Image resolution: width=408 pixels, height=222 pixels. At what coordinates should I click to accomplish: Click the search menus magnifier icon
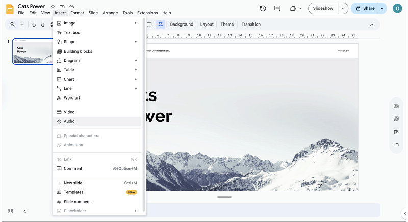12,24
